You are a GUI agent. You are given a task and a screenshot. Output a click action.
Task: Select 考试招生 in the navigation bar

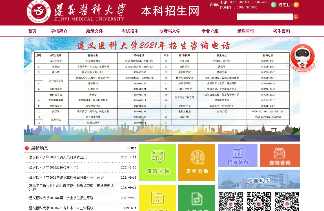(x=130, y=31)
